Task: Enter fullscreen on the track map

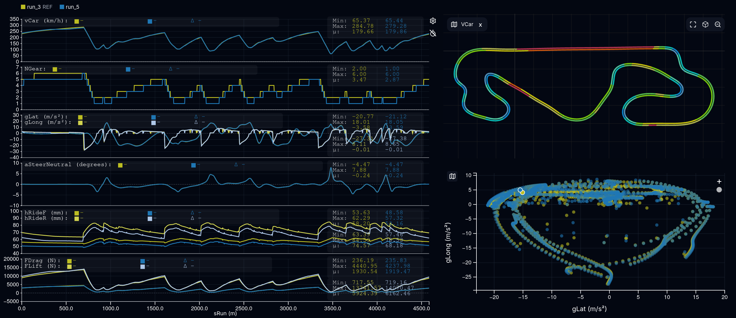Action: (x=693, y=24)
